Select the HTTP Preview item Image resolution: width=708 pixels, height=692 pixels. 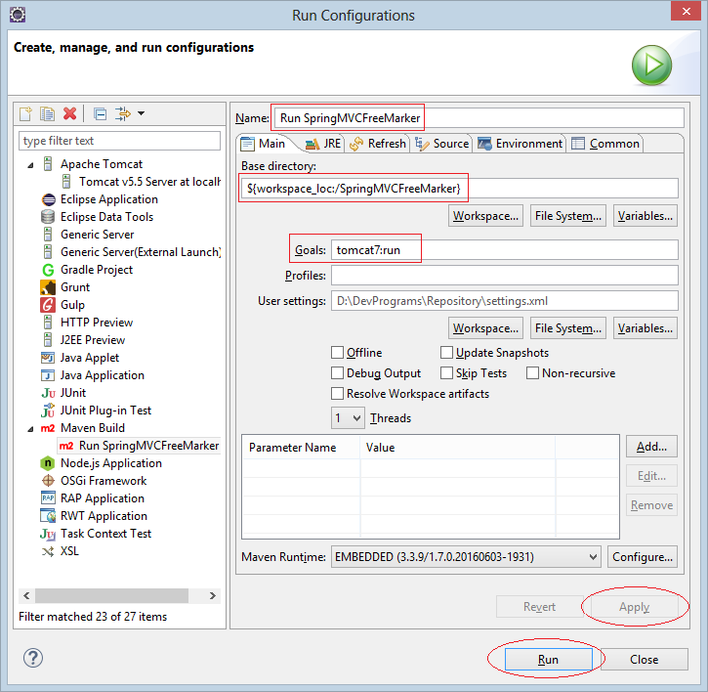coord(97,323)
